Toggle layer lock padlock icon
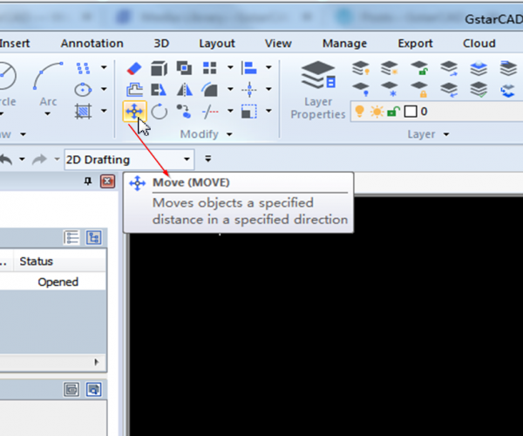 pos(393,112)
